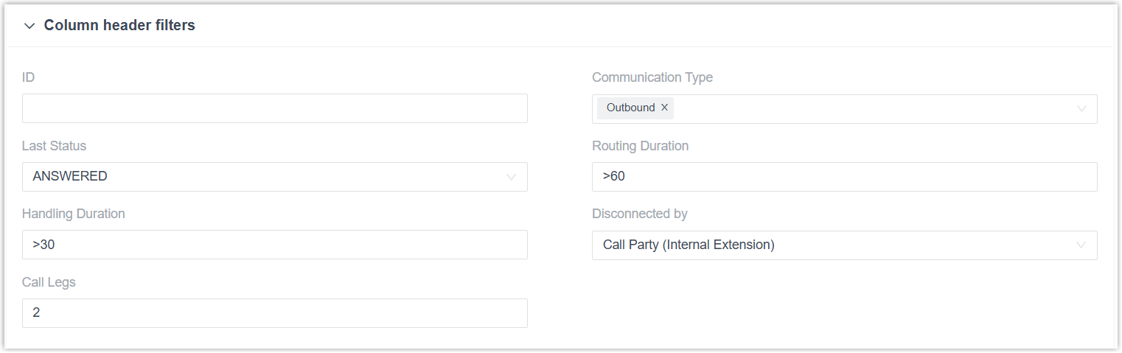Click the Communication Type label
The height and width of the screenshot is (353, 1122).
(652, 77)
